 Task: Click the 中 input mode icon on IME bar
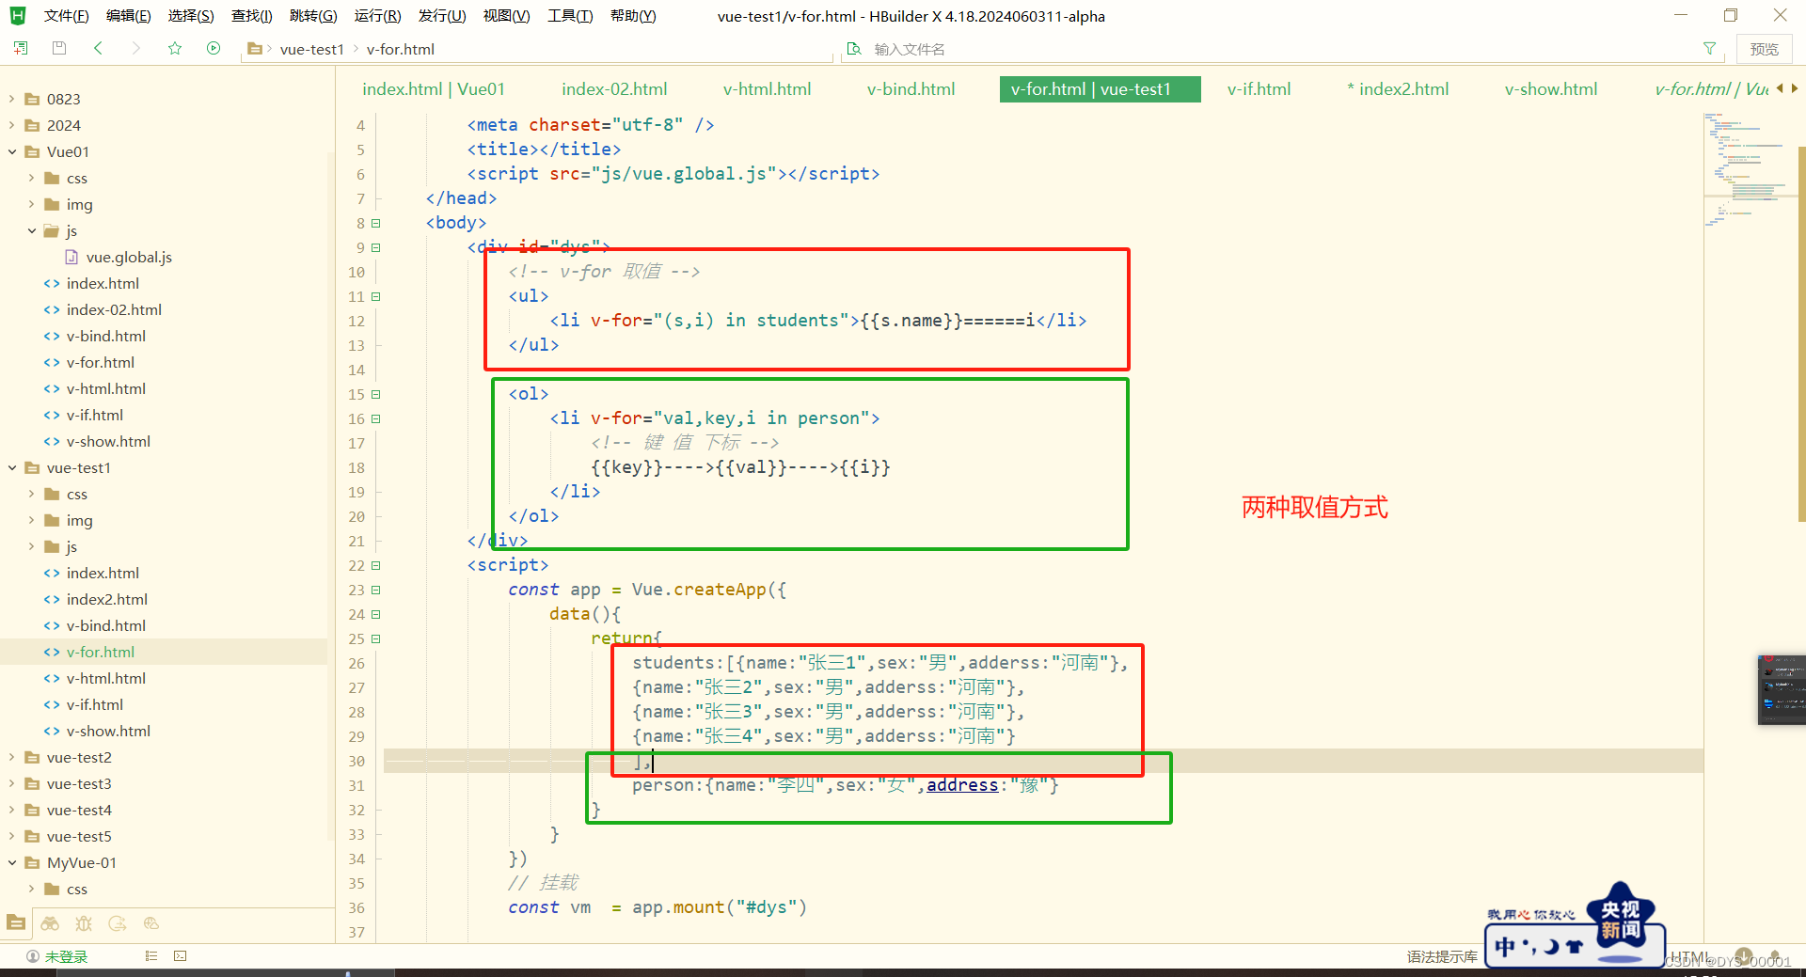tap(1505, 946)
